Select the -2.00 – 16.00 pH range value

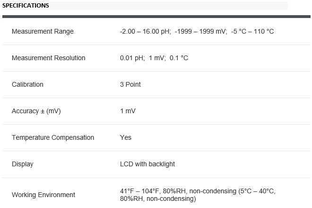145,31
